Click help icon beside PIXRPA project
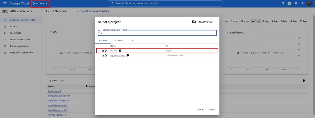The width and height of the screenshot is (315, 118). [120, 51]
